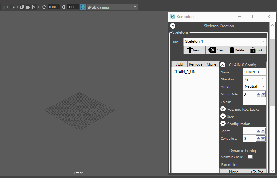Click the Clone chain button
Viewport: 277px width, 178px height.
pyautogui.click(x=211, y=64)
